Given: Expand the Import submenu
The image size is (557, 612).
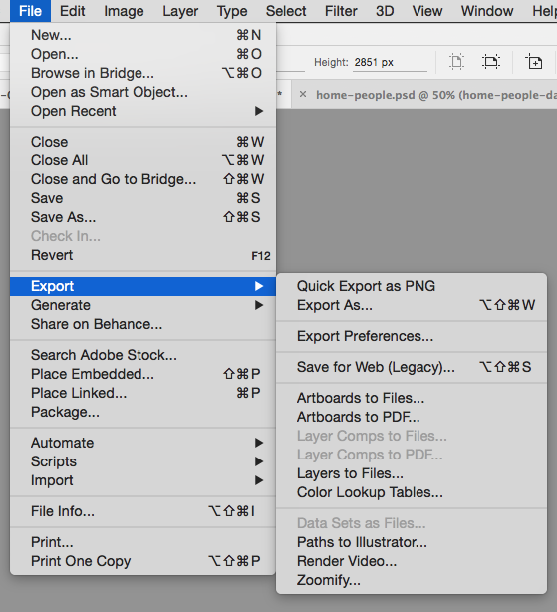Looking at the screenshot, I should click(142, 480).
